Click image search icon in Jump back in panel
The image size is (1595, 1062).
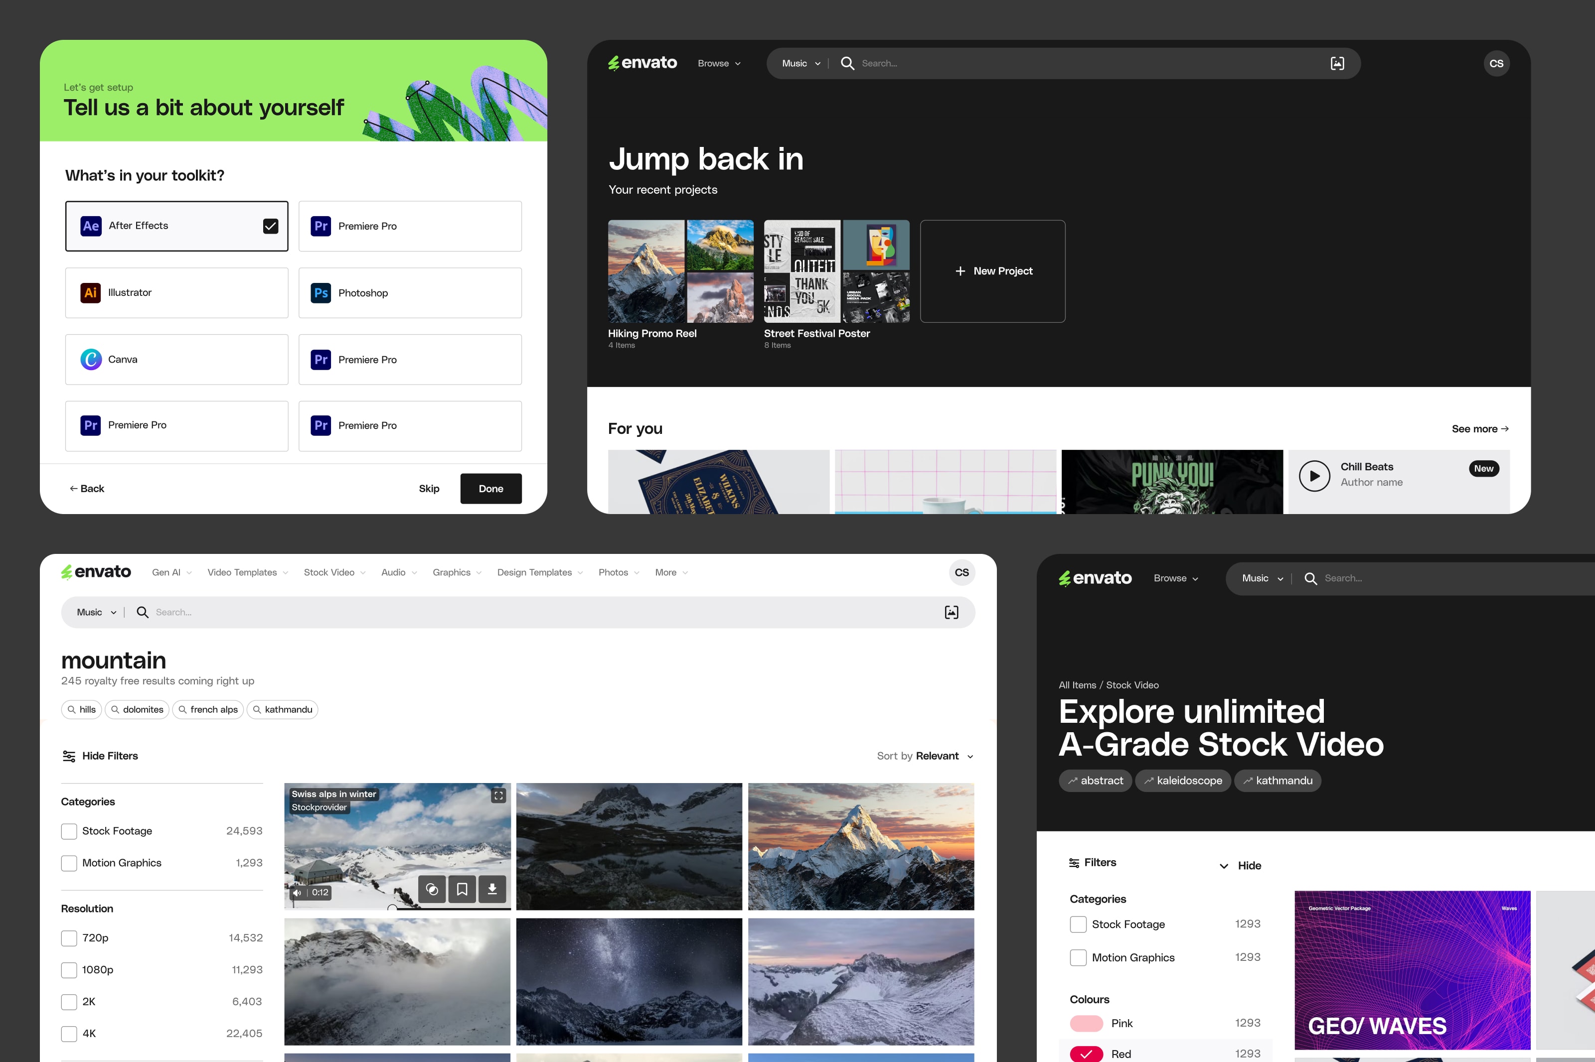[x=1337, y=63]
